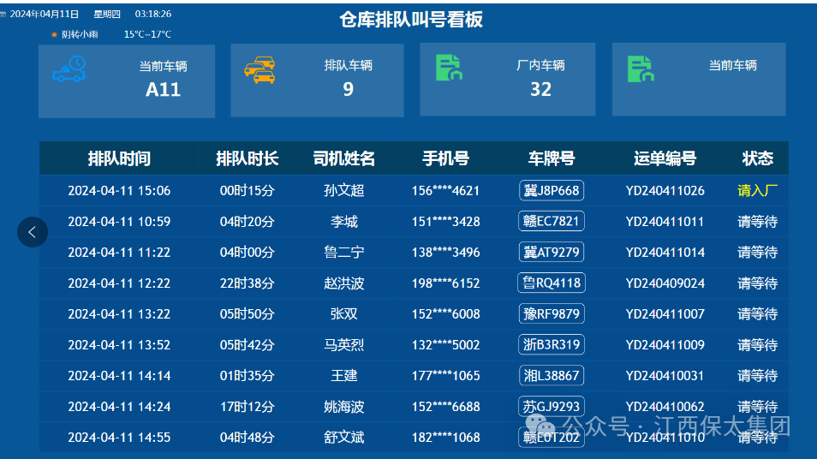Click the blue car-with-clock icon

coord(69,69)
